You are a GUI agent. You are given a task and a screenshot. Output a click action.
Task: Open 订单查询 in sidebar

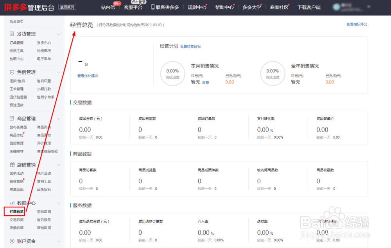(16, 43)
